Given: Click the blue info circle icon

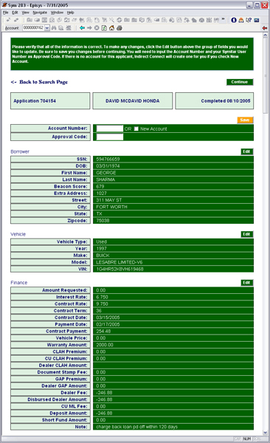Looking at the screenshot, I should 234,20.
